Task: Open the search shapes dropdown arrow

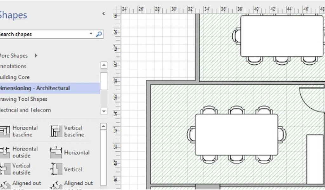Action: pos(91,34)
